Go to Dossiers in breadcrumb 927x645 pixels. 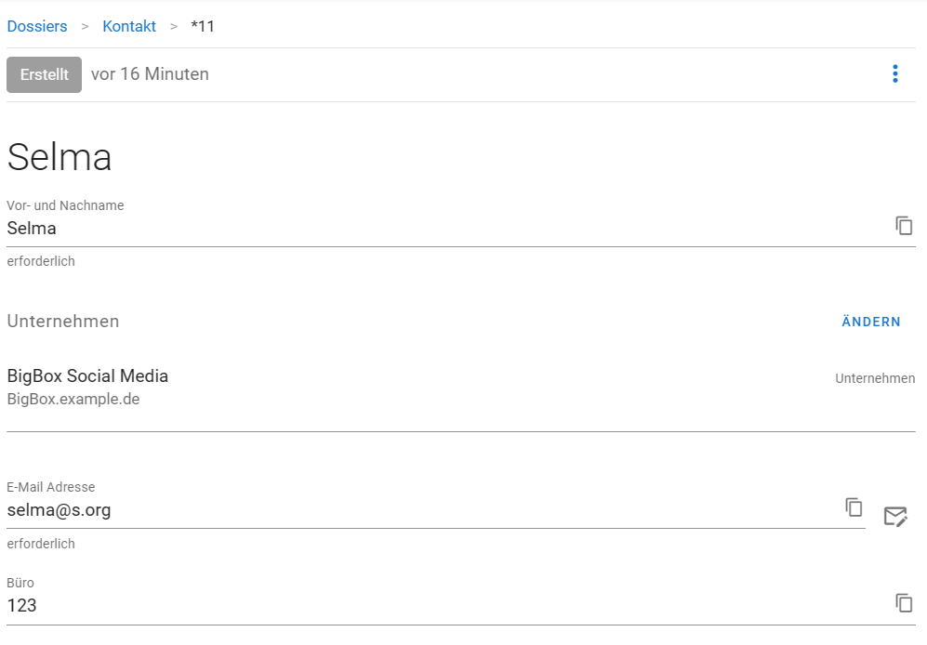tap(37, 26)
